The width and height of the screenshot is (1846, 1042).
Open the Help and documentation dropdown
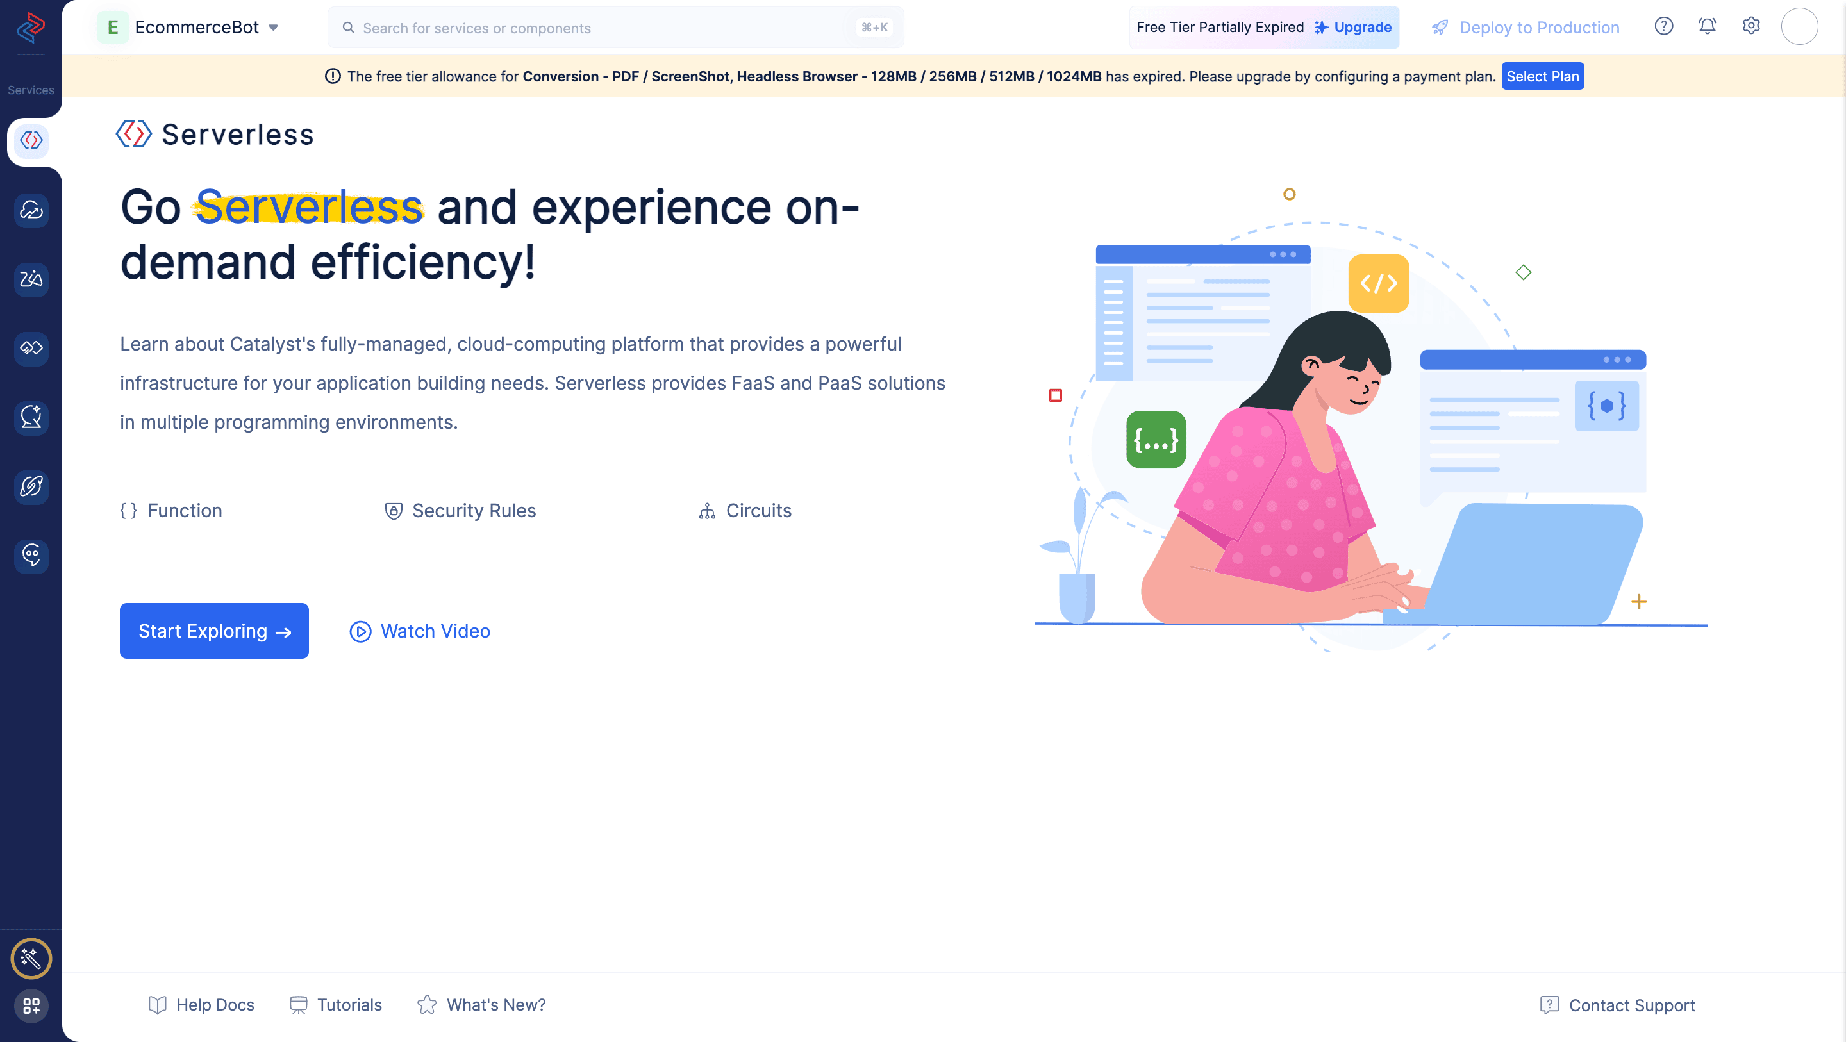1663,27
